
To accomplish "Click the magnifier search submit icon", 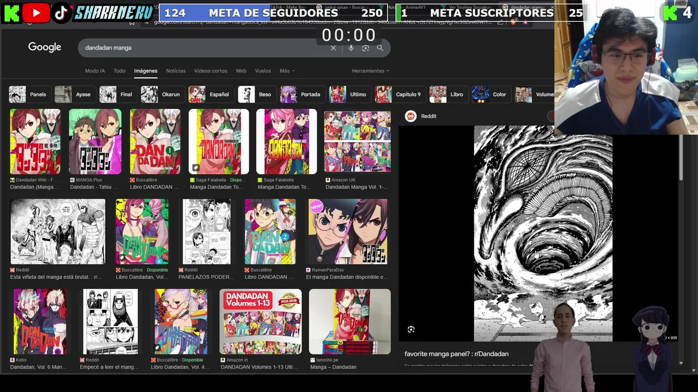I will pyautogui.click(x=380, y=48).
